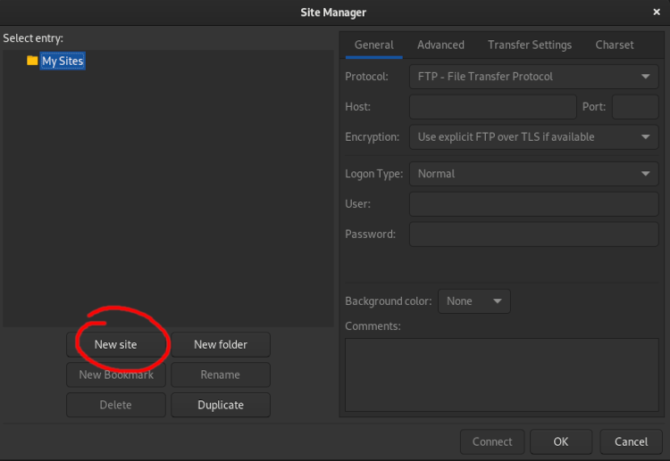Open the Logon Type dropdown
The image size is (670, 461).
533,174
